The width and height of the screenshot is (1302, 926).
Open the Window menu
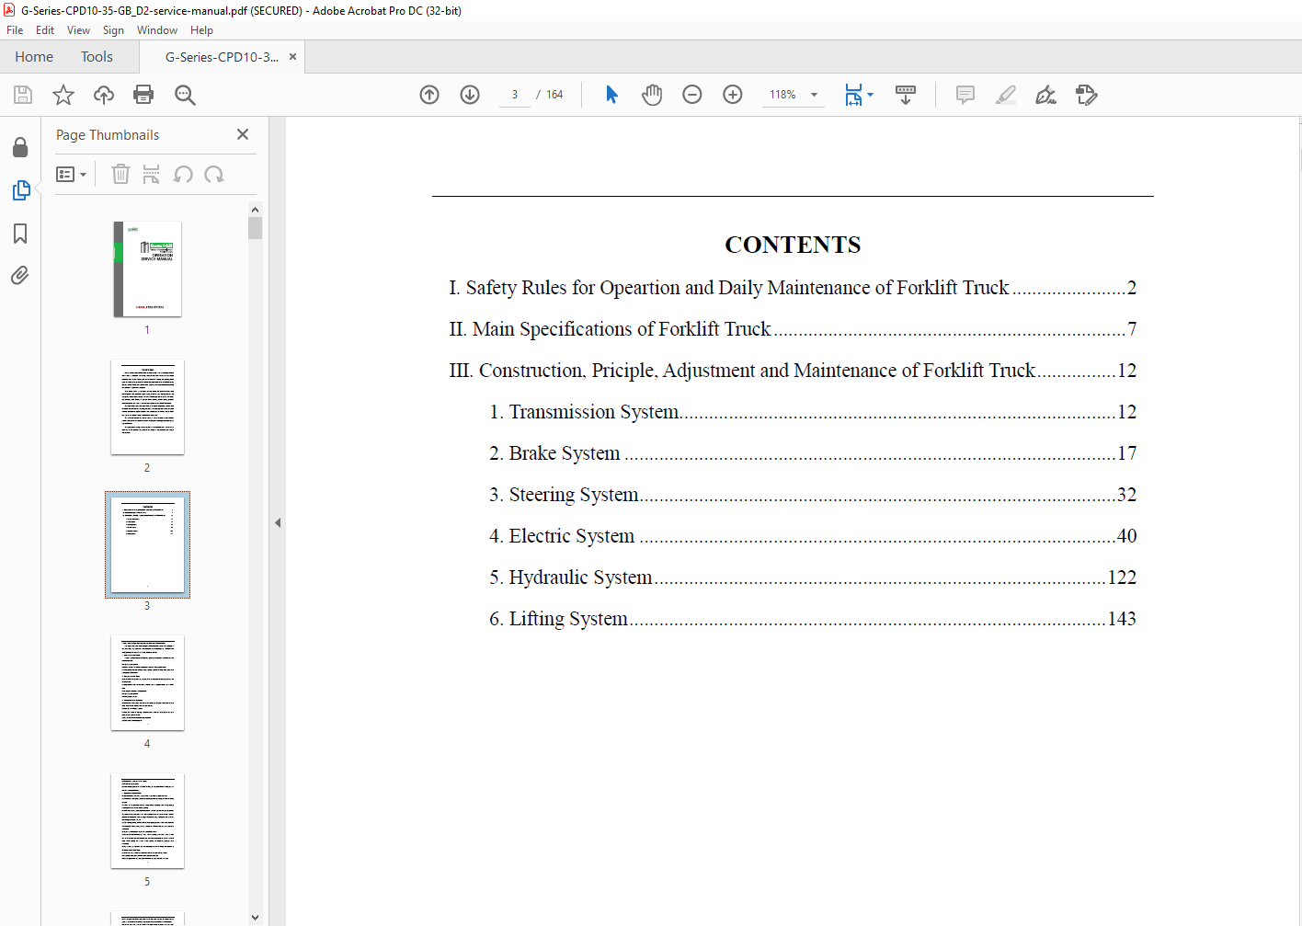click(157, 30)
